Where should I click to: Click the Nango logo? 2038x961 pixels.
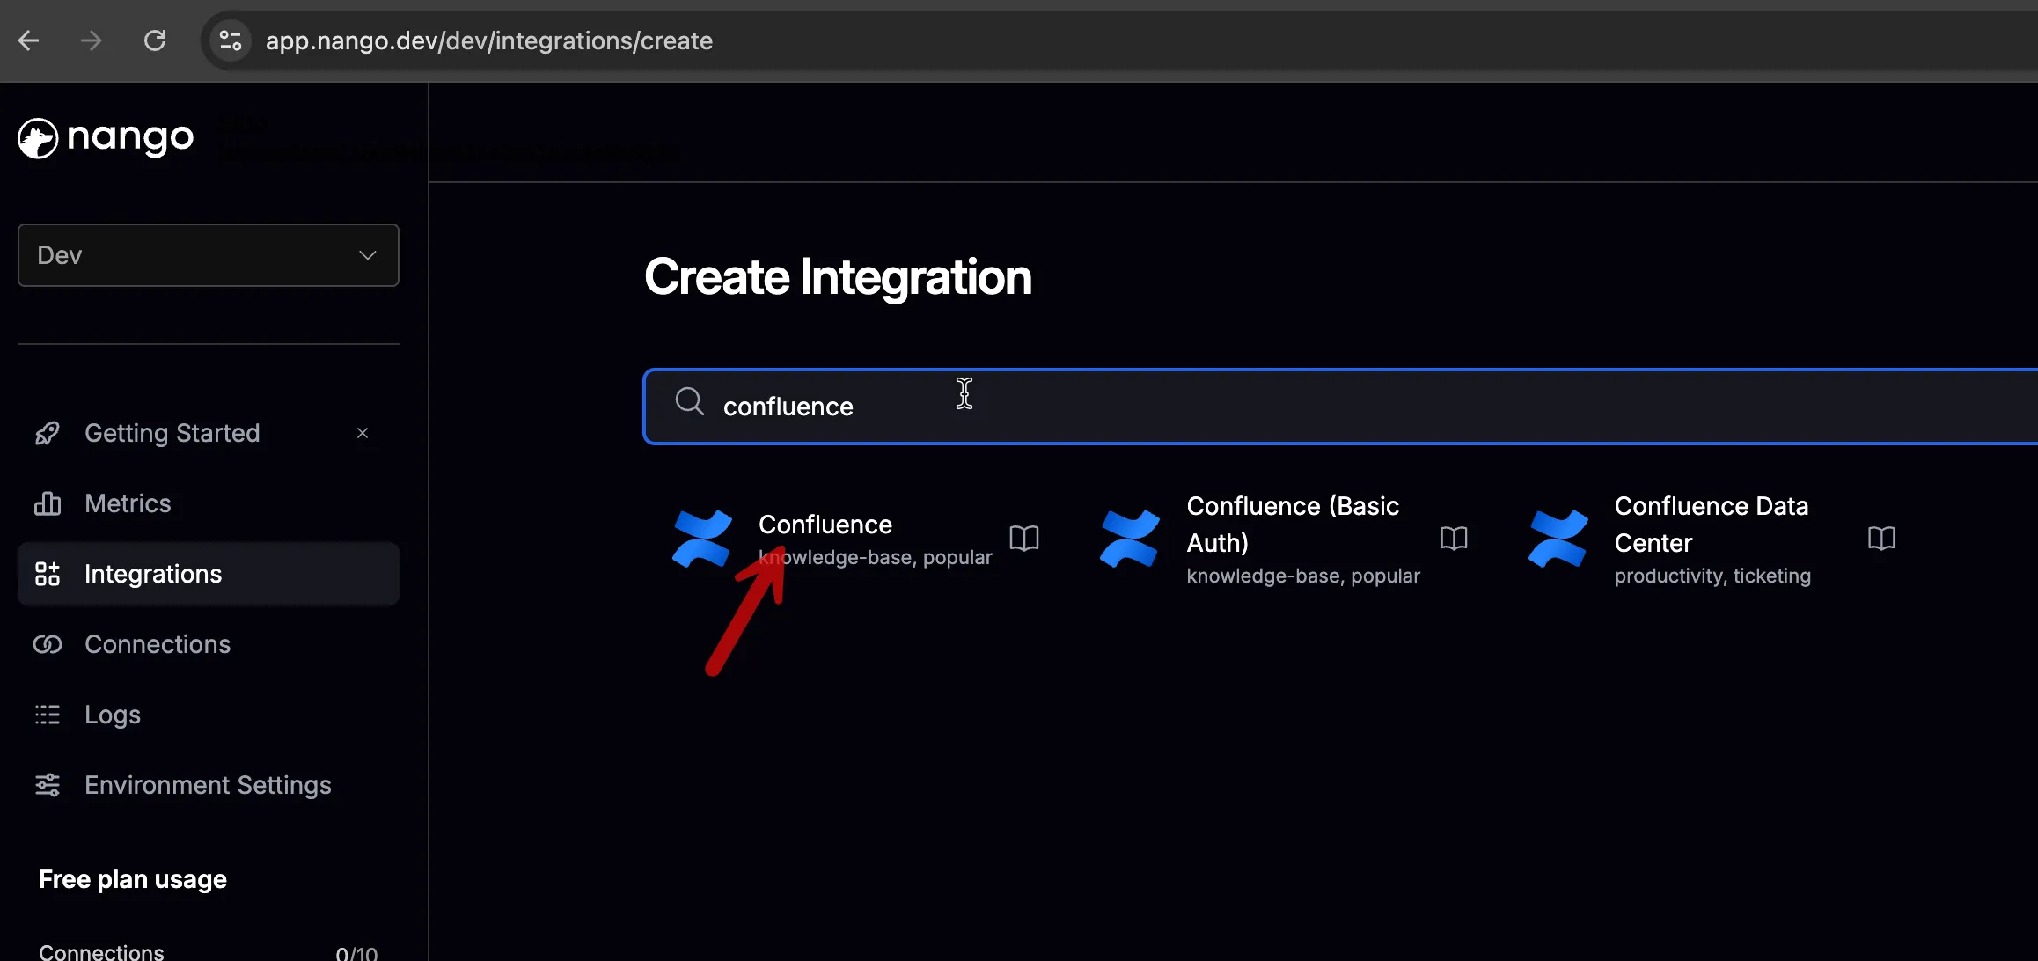click(106, 138)
